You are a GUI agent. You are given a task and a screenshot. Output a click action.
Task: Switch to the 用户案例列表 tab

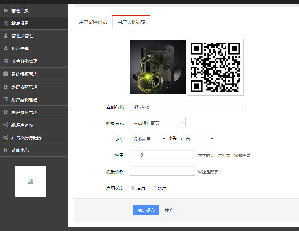(93, 22)
